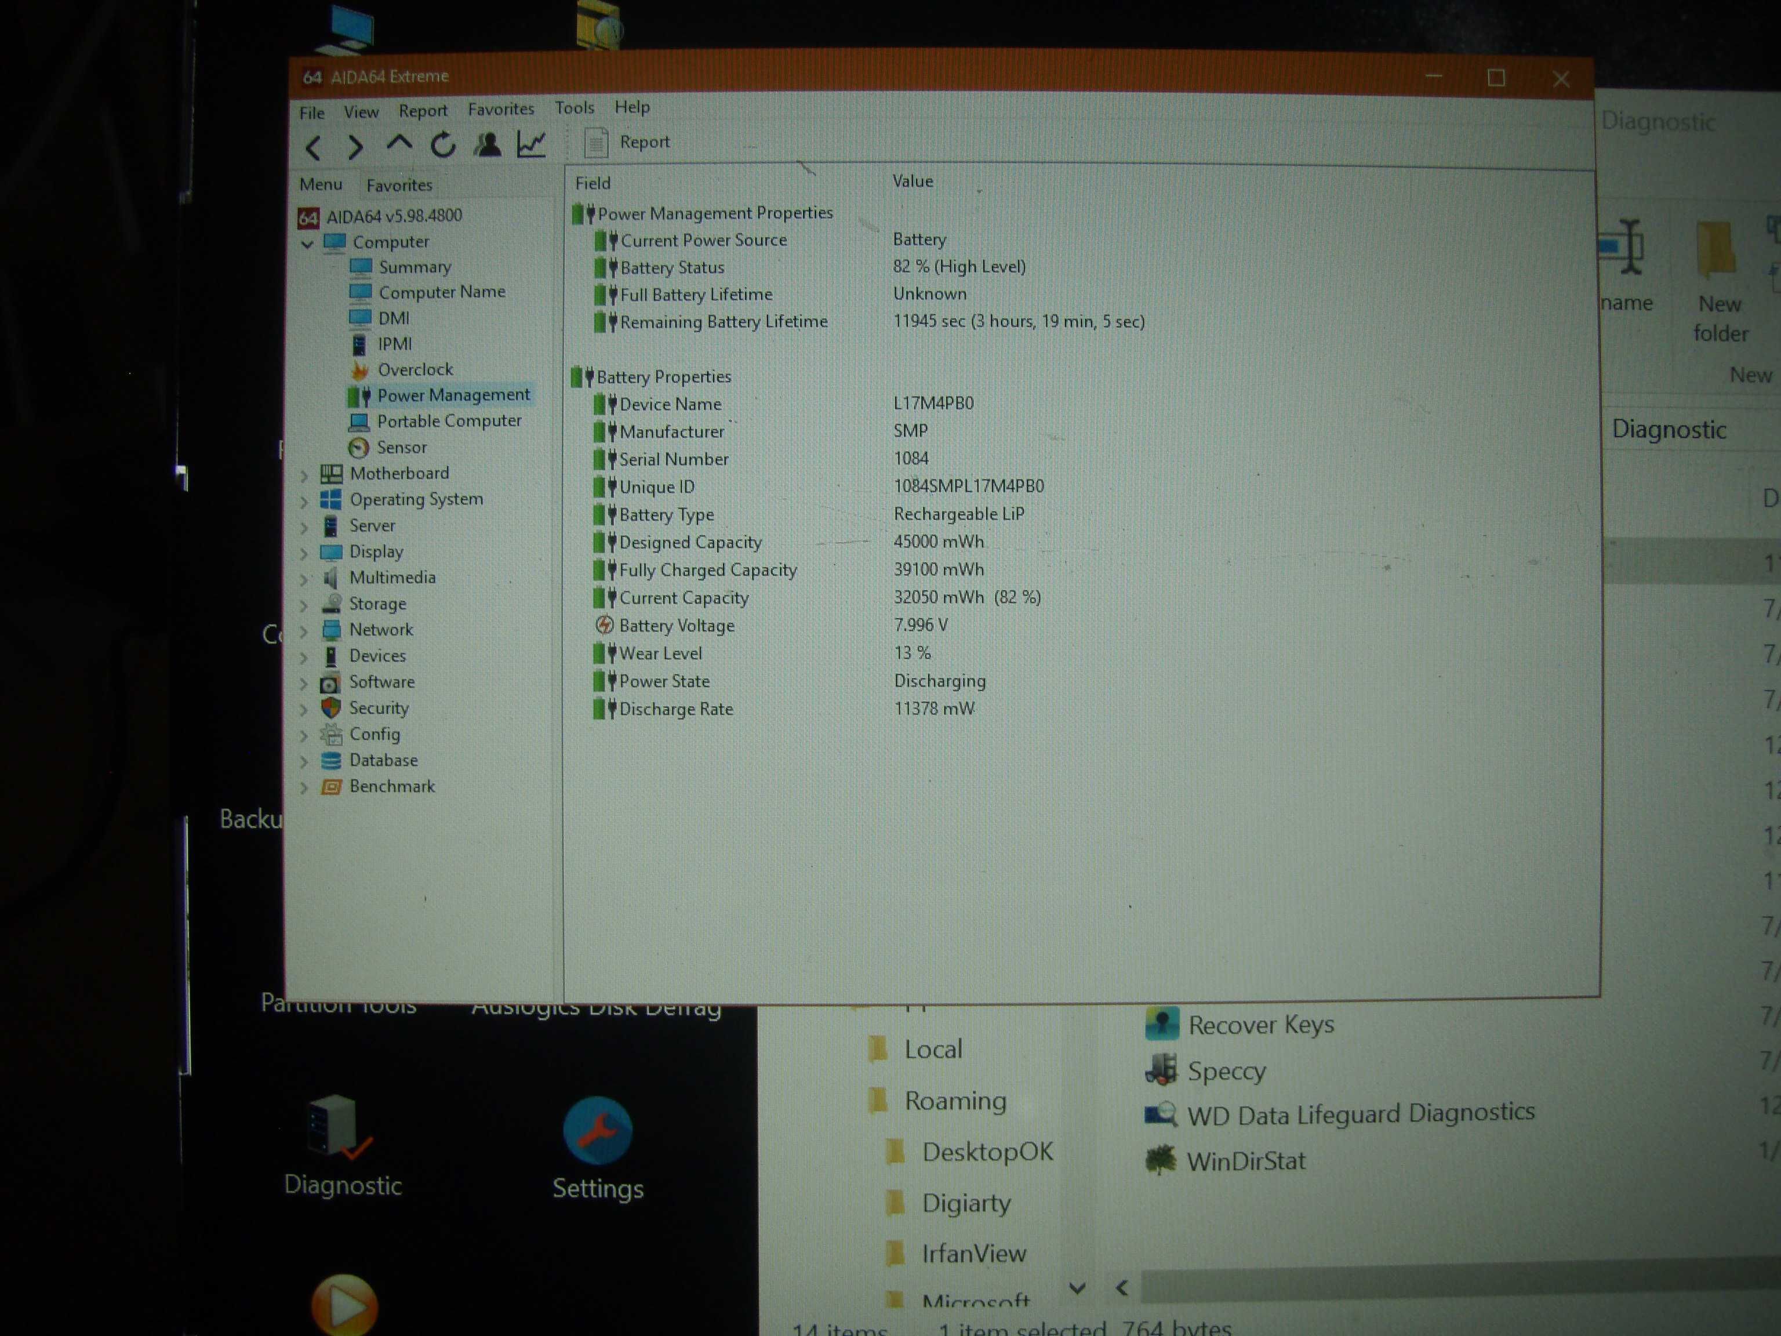Click the Security shield icon
Screen dimensions: 1781x1336
(331, 708)
